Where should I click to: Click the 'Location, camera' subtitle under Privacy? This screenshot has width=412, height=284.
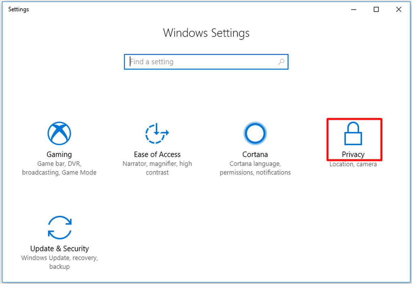(x=353, y=164)
